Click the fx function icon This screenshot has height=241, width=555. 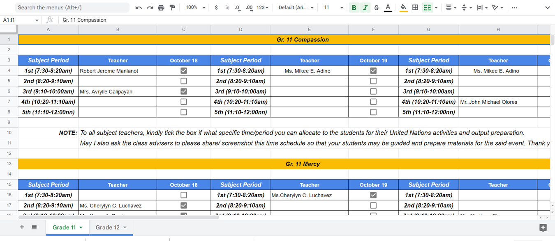pos(50,20)
